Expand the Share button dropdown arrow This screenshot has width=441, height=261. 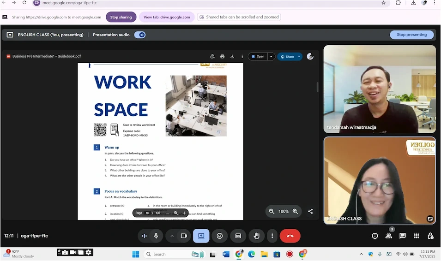299,56
